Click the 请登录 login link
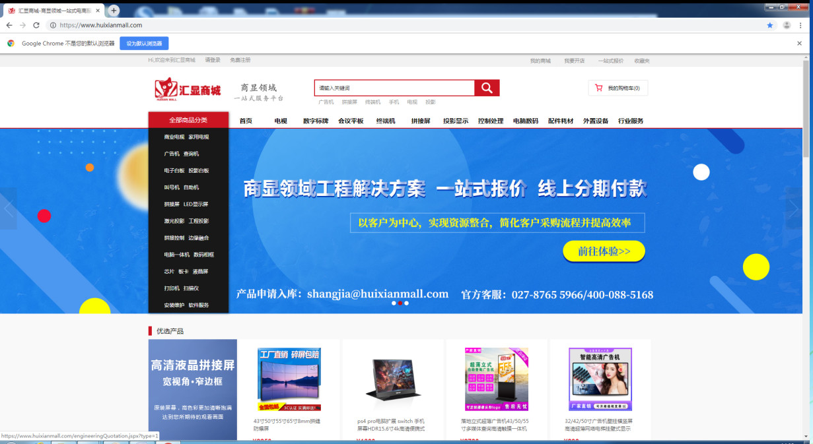The width and height of the screenshot is (813, 444). 213,60
